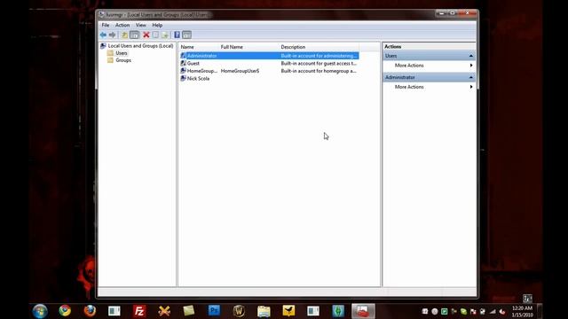
Task: Click the network signal tray icon
Action: click(493, 311)
